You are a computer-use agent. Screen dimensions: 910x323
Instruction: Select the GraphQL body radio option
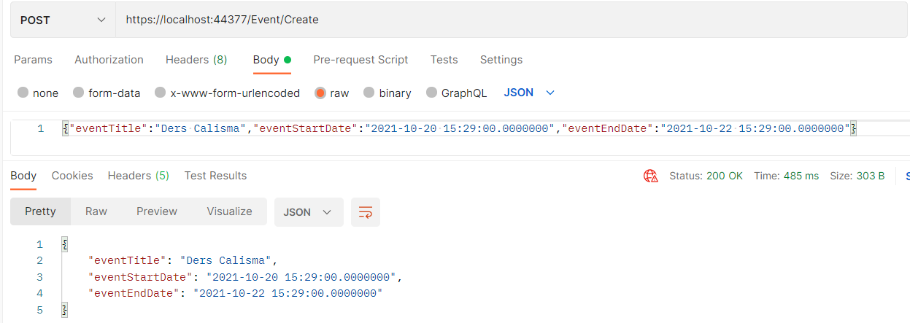click(x=431, y=93)
